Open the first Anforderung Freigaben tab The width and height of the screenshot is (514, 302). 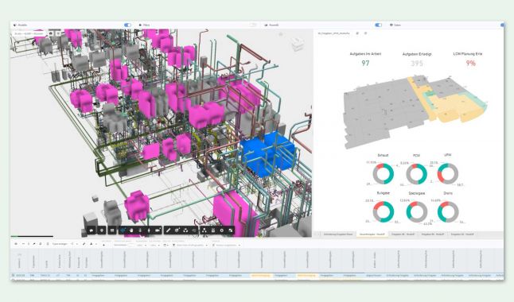(338, 234)
